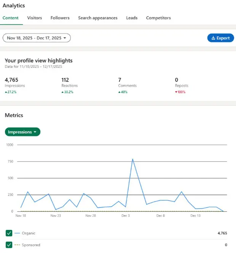Click the download icon in Export button

pos(213,38)
